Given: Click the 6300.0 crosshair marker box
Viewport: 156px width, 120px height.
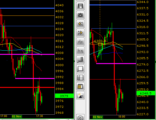Looking at the screenshot, I should click(100, 44).
